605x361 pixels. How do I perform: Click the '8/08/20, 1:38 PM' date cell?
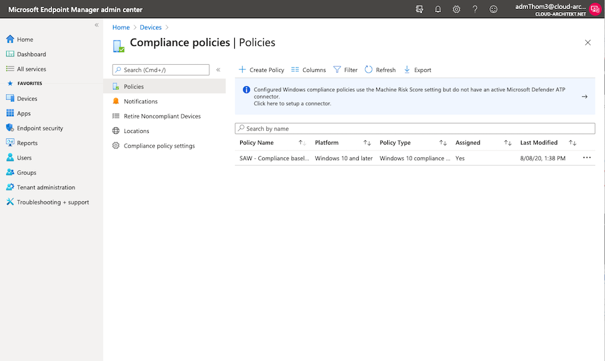click(x=543, y=158)
